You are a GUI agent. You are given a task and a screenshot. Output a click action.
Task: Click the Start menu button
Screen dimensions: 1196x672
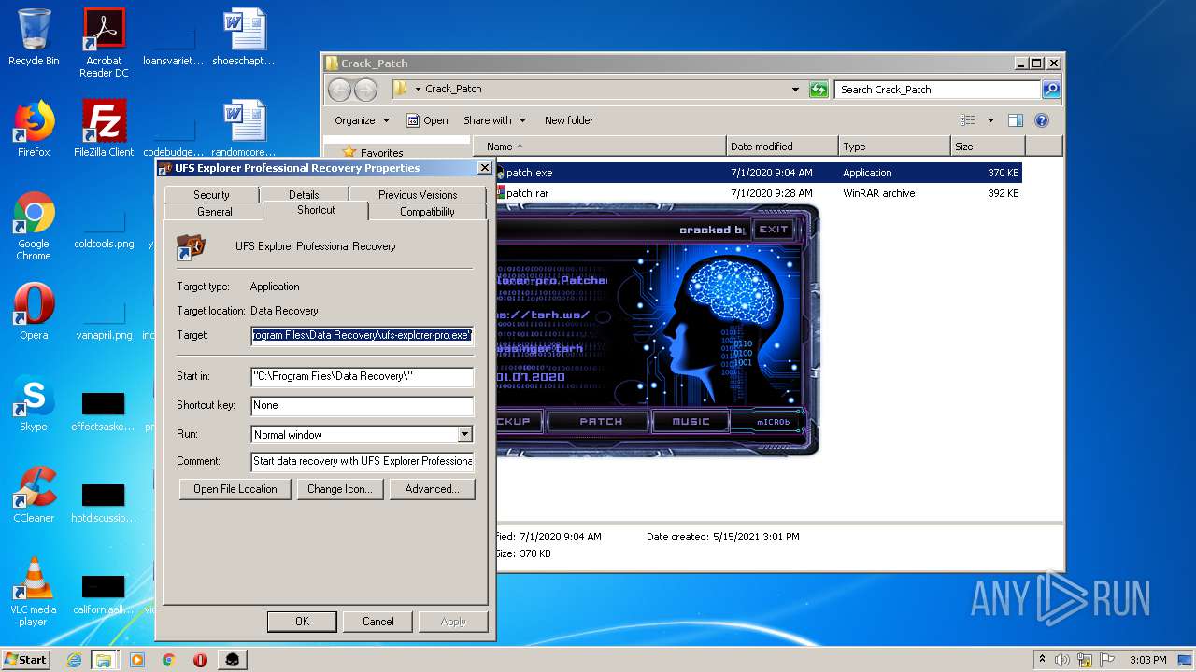pyautogui.click(x=26, y=660)
